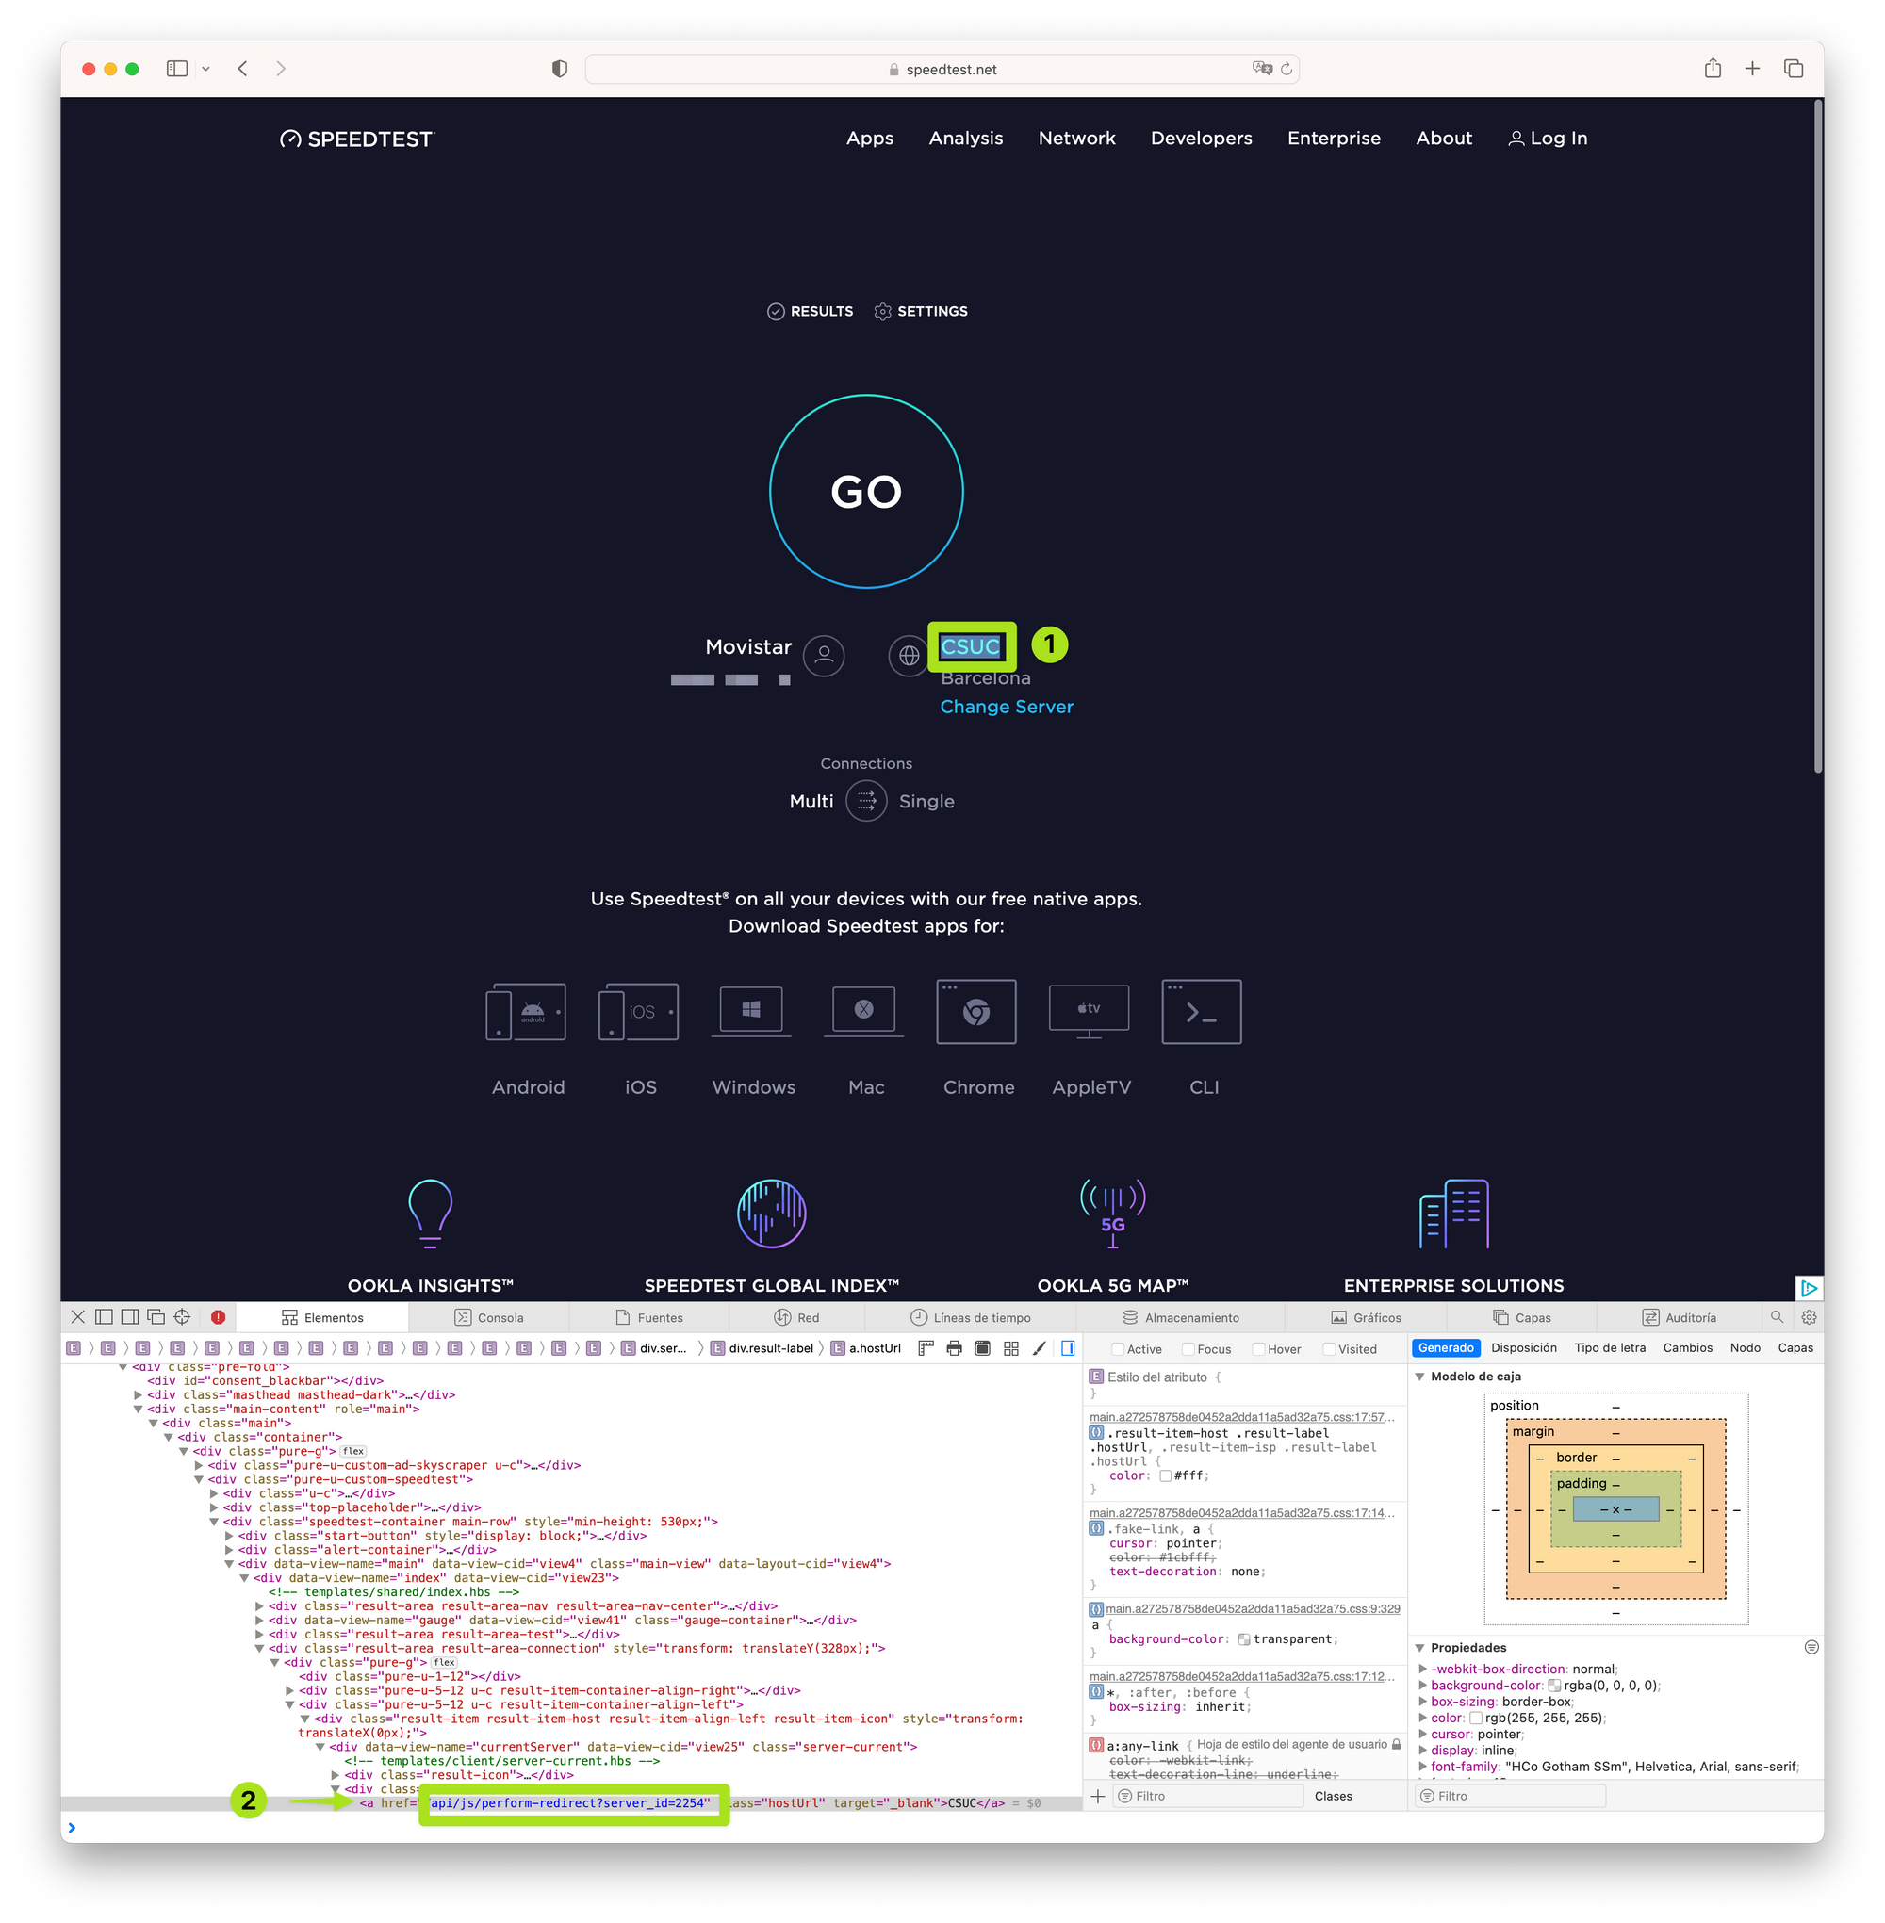Expand the font-family computed property
The width and height of the screenshot is (1885, 1923).
(1422, 1766)
